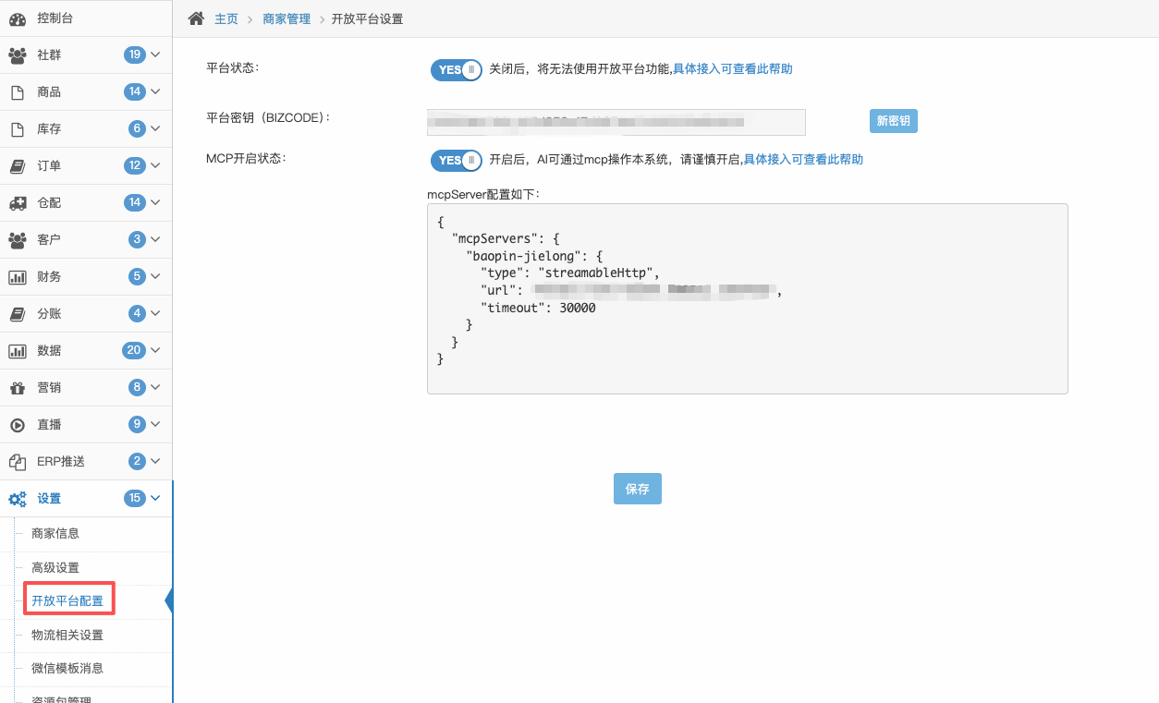1159x703 pixels.
Task: Click the 商品 document icon
Action: click(x=17, y=92)
